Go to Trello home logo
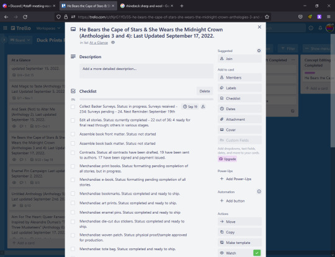Screen dimensions: 335x257 click(21, 28)
